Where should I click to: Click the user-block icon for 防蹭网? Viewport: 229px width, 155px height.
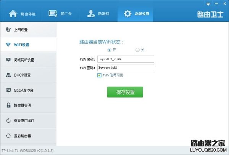pos(91,14)
